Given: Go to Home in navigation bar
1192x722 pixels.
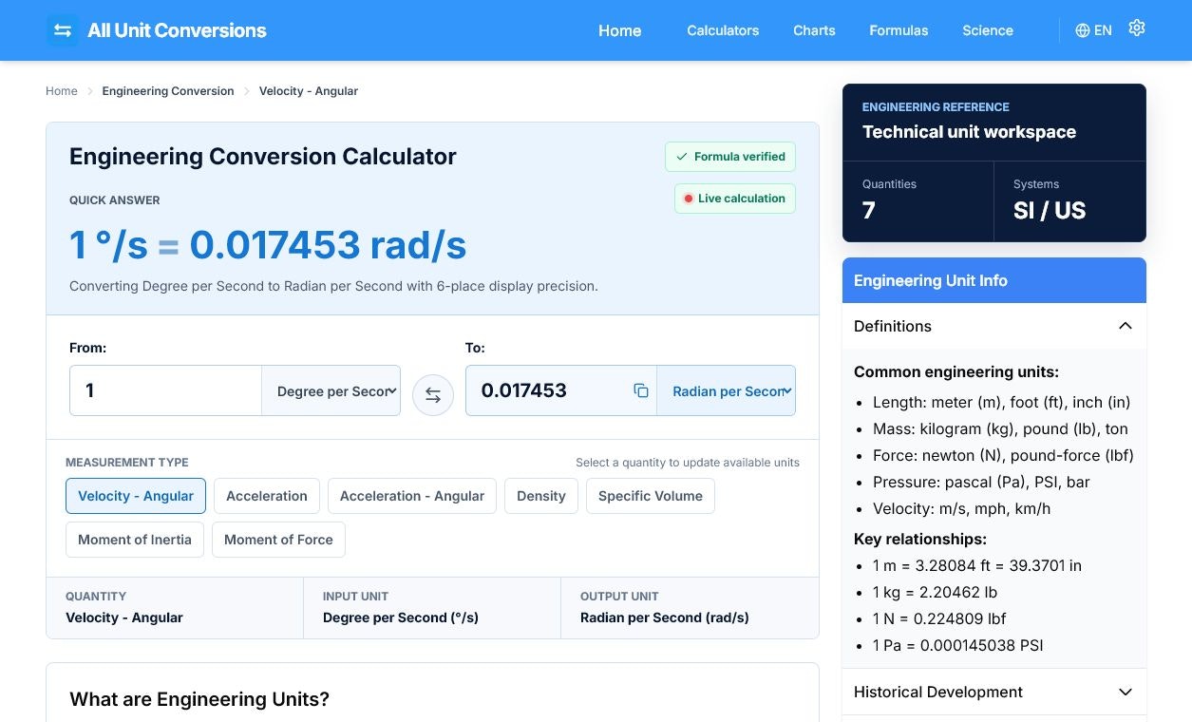Looking at the screenshot, I should click(620, 30).
